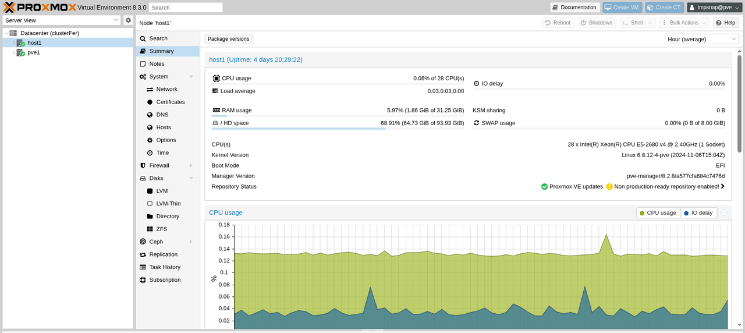Screen dimensions: 745x333
Task: Click the Hosts globe icon
Action: click(x=150, y=127)
